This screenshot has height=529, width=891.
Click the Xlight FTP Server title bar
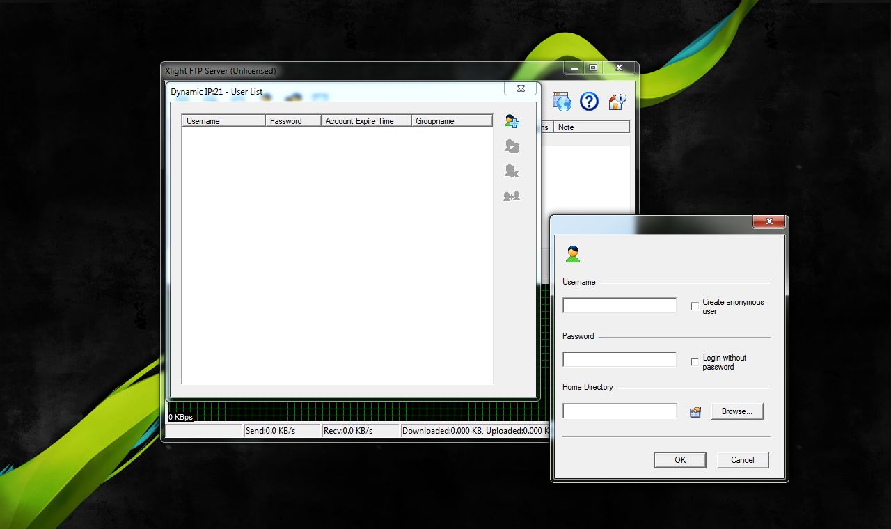[362, 70]
